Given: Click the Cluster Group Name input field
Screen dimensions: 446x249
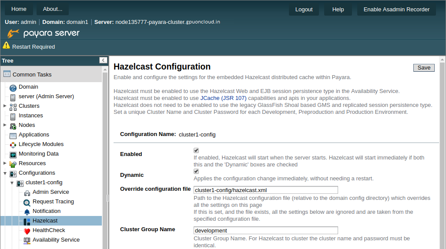Looking at the screenshot, I should [x=265, y=230].
